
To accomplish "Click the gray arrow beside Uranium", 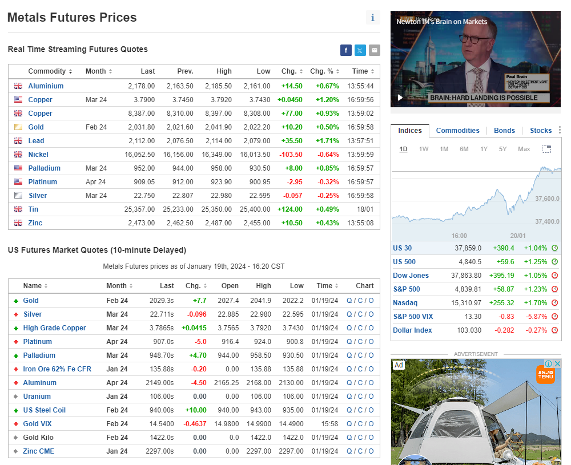I will click(15, 397).
